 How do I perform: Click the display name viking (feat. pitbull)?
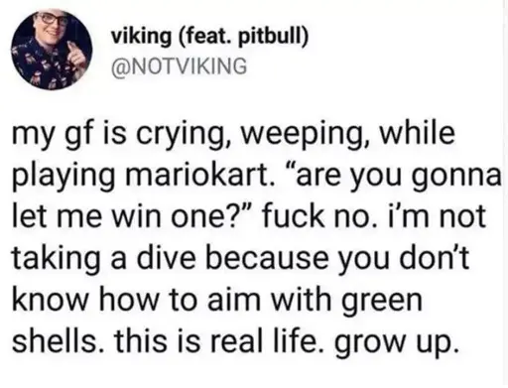click(210, 36)
